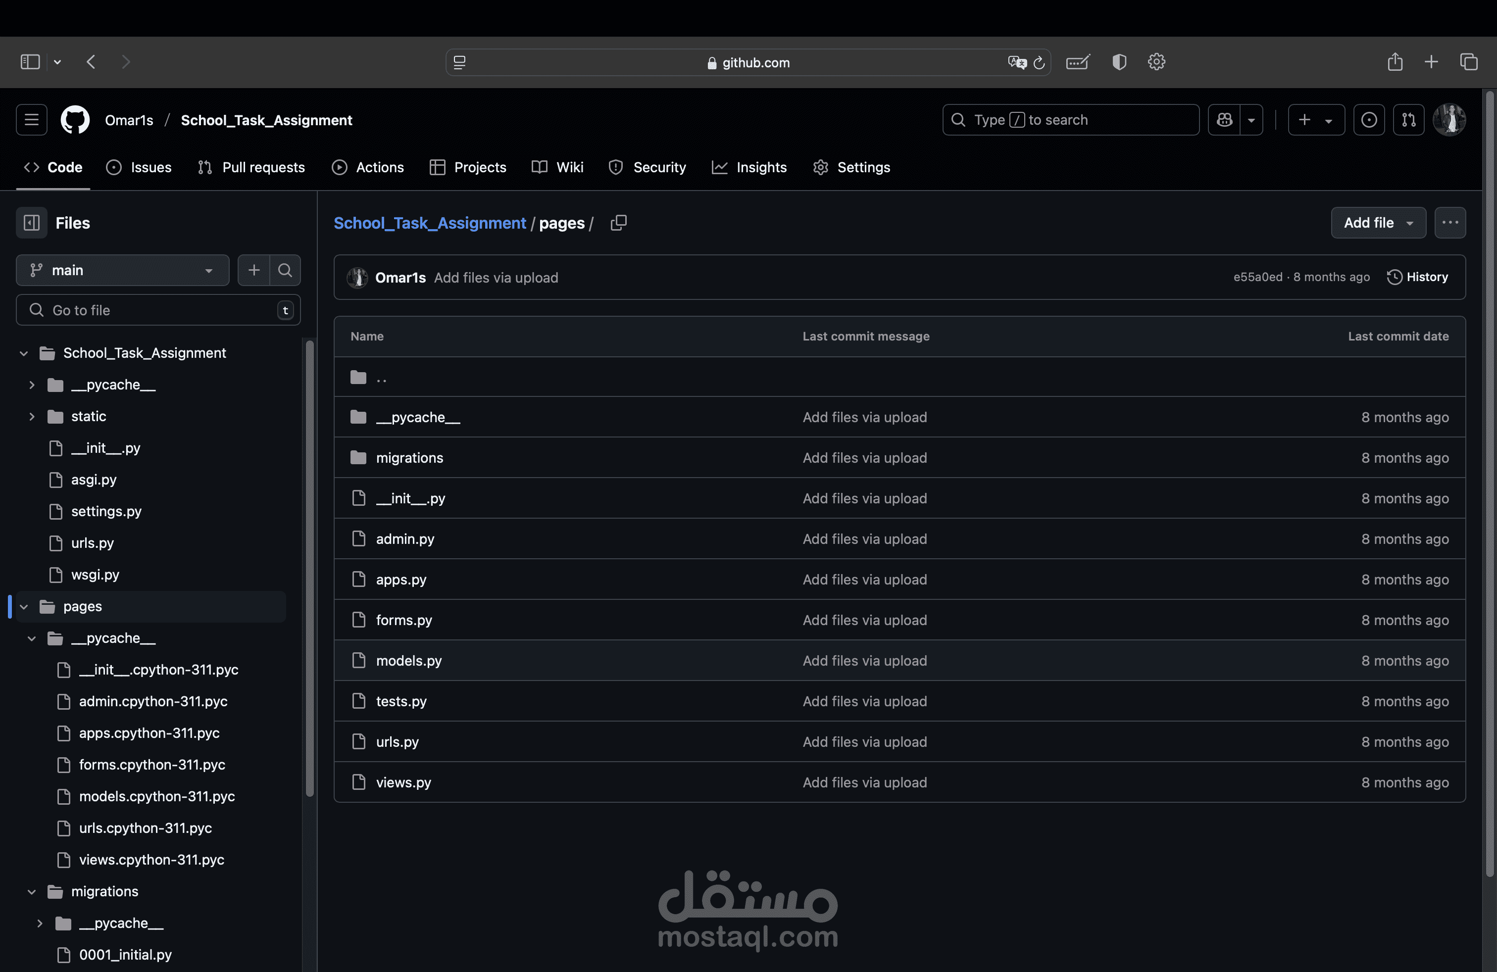Select settings.py in the file tree
Screen dimensions: 1497x972
(x=105, y=511)
